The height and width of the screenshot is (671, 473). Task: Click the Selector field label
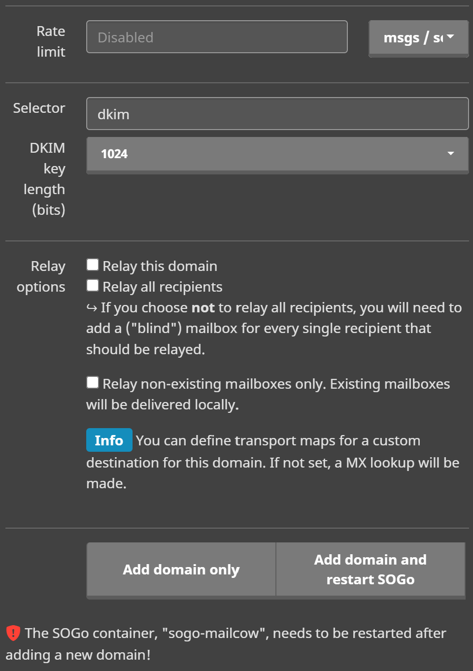point(39,108)
